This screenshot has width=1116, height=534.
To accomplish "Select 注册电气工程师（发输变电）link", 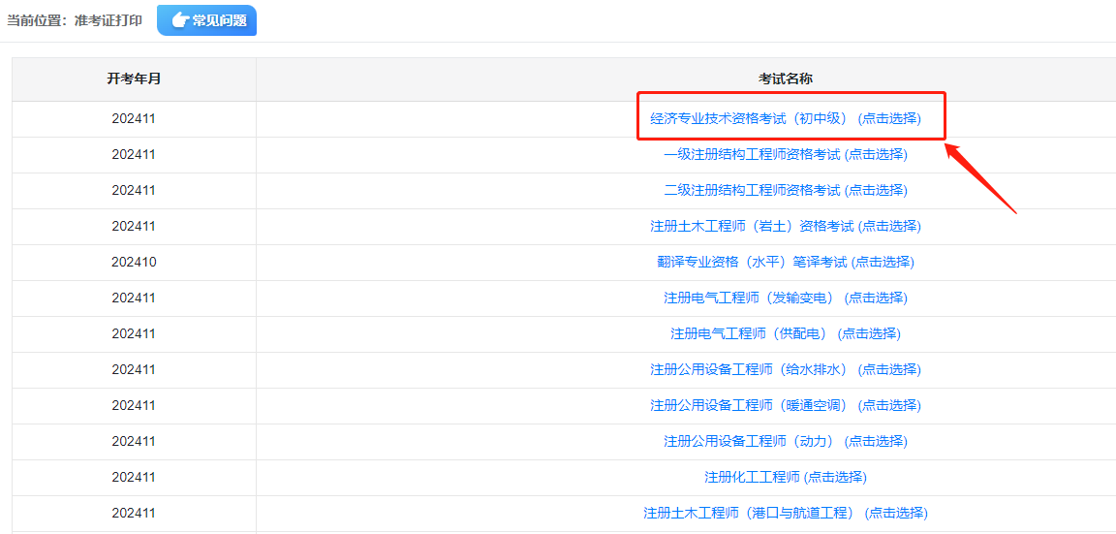I will 785,298.
